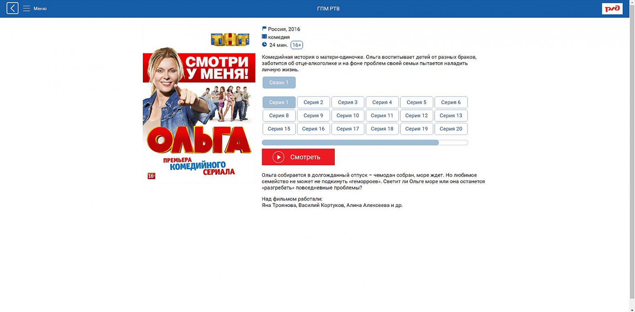Select Серия 20
This screenshot has width=635, height=312.
click(x=451, y=129)
